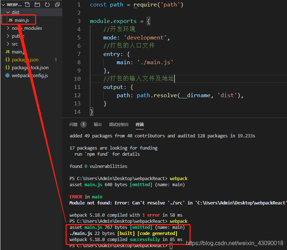Click 'Module not found: Error' terminal line
Viewport: 287px width, 250px height.
tap(178, 203)
